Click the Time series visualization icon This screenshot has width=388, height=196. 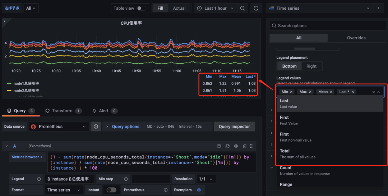pos(272,8)
